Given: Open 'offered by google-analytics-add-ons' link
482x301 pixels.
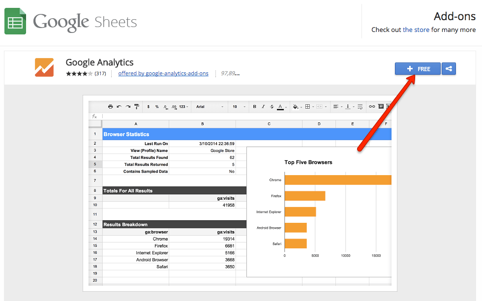Looking at the screenshot, I should coord(163,73).
